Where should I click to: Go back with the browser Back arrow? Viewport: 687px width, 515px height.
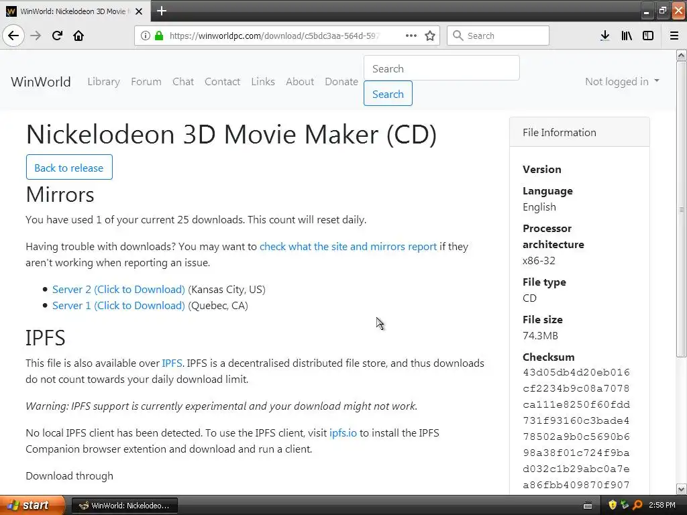tap(13, 36)
